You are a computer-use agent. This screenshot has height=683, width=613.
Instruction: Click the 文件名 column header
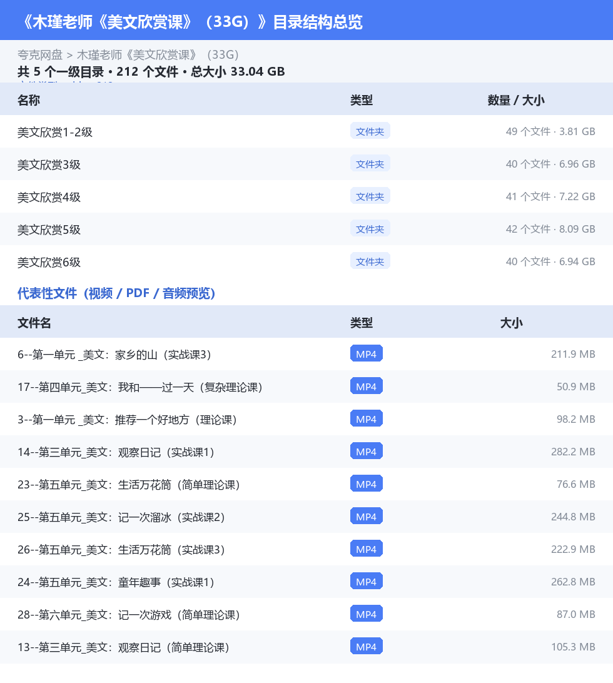point(34,323)
